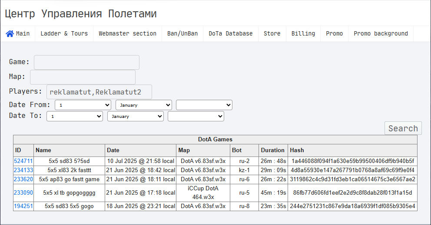Image resolution: width=431 pixels, height=225 pixels.
Task: Click date 10 Jul 2025 @ 21:58 local
Action: pos(140,161)
